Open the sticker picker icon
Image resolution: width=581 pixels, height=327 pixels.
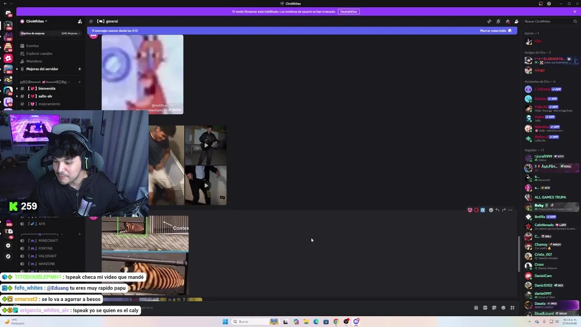click(494, 308)
